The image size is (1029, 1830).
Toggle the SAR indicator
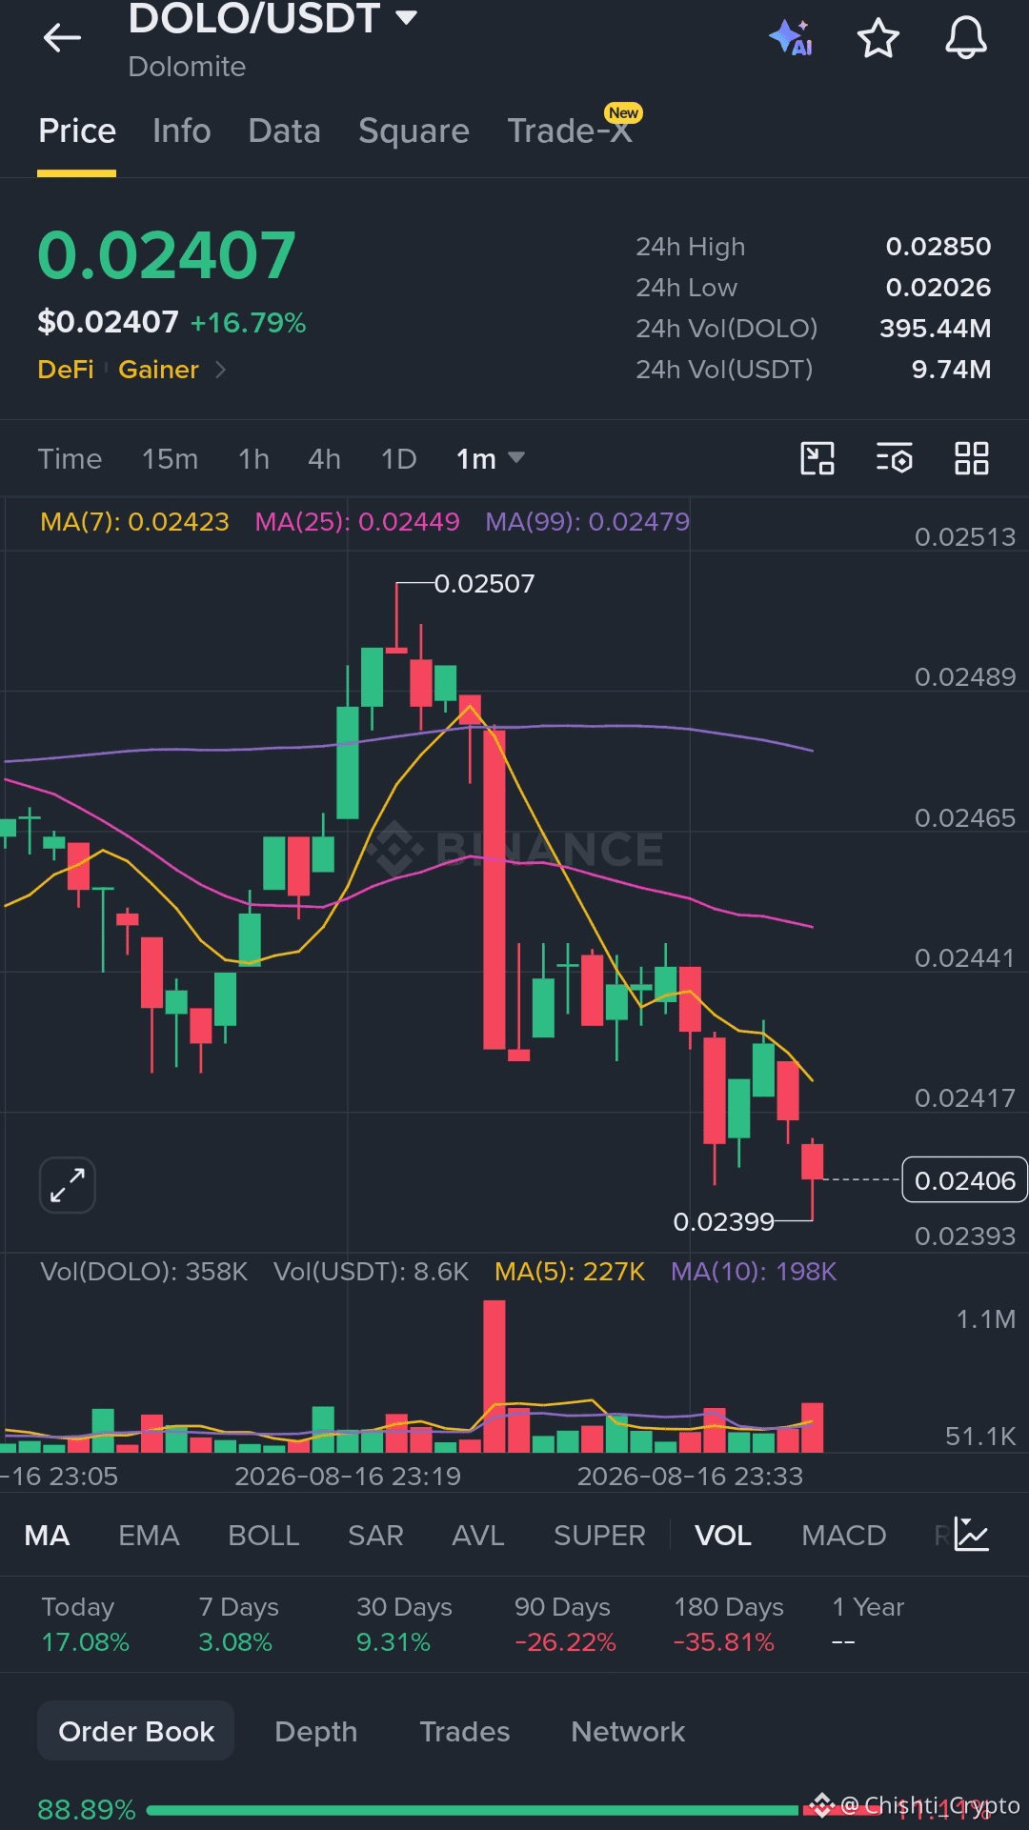tap(375, 1535)
